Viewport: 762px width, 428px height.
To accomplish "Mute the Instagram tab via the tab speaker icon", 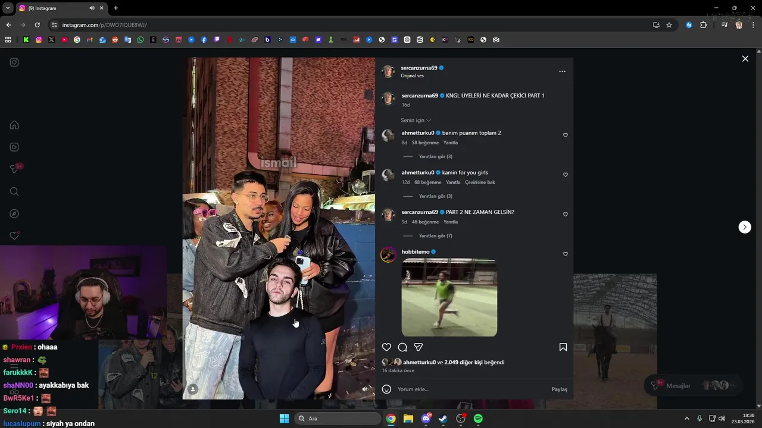I will [x=92, y=8].
